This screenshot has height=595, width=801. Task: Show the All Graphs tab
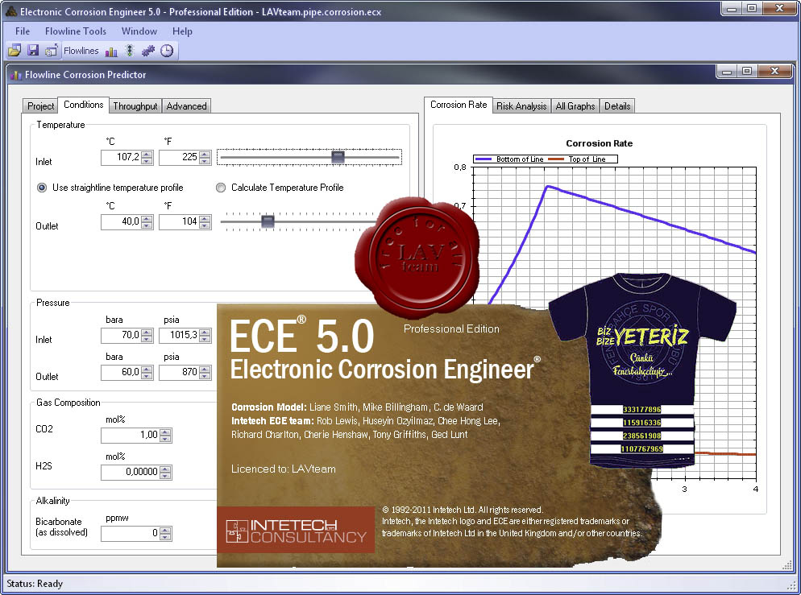coord(575,105)
